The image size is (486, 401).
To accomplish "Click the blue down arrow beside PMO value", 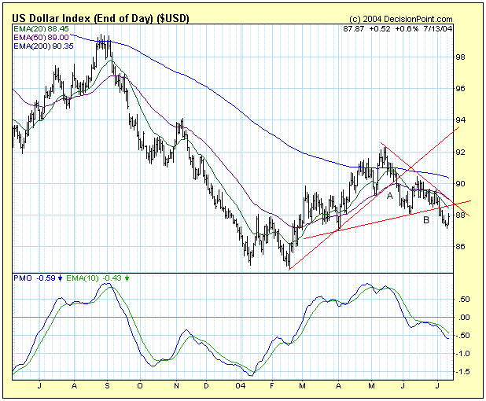I will click(x=61, y=278).
